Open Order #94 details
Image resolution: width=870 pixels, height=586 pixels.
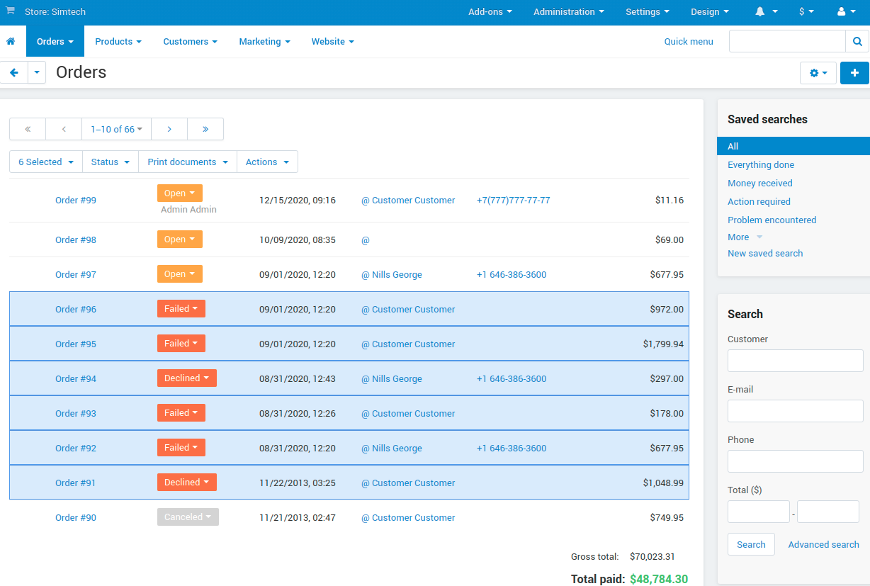click(x=76, y=379)
